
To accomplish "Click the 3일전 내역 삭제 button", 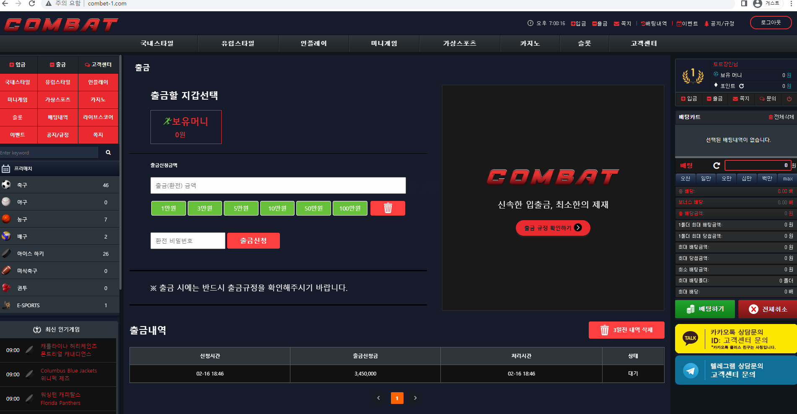I will (626, 330).
